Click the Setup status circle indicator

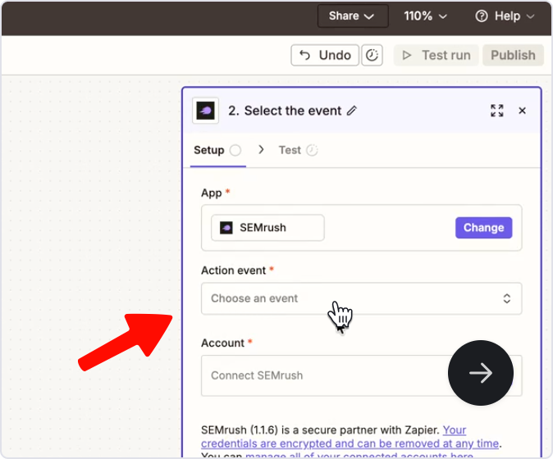(235, 151)
